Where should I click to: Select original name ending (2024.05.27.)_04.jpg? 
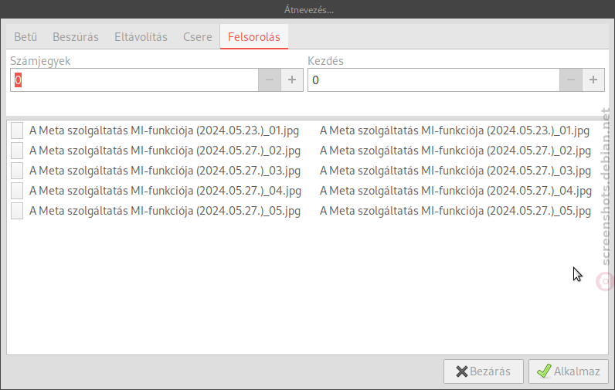165,191
